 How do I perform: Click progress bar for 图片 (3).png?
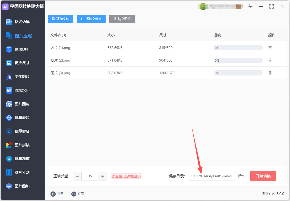pyautogui.click(x=238, y=73)
